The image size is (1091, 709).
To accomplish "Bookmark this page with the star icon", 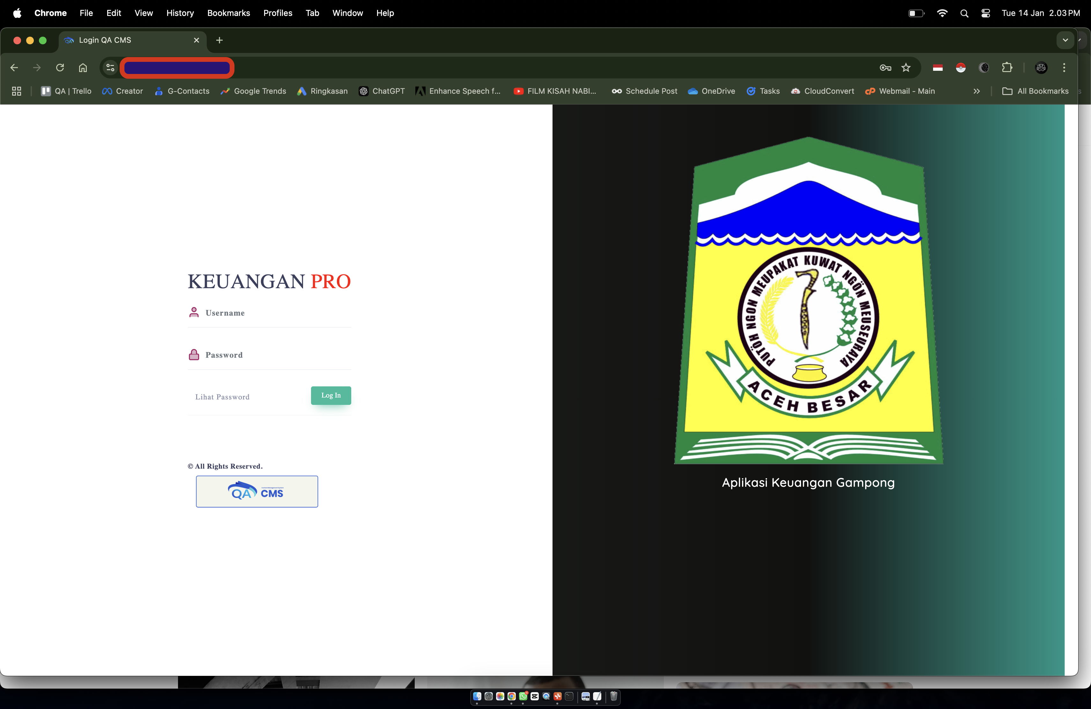I will (x=906, y=67).
